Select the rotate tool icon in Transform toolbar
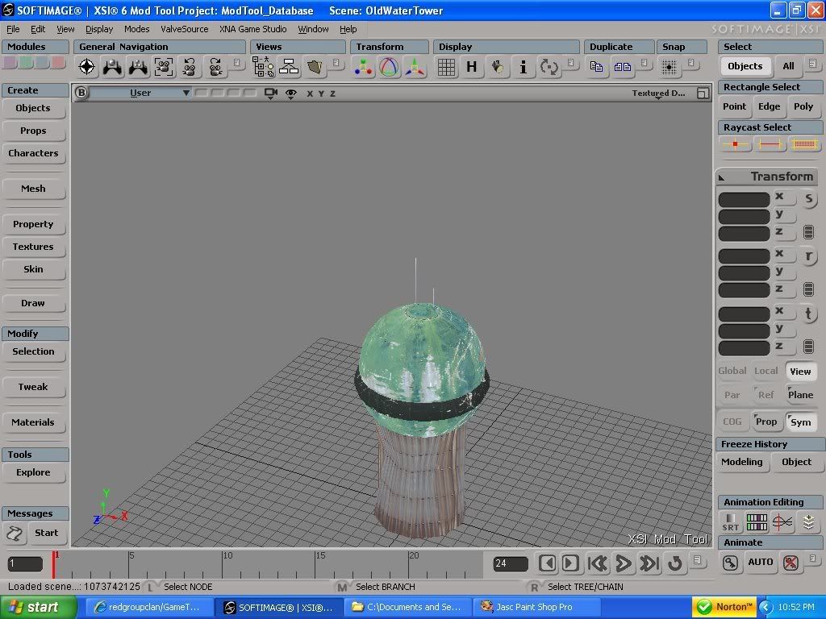 pos(389,67)
